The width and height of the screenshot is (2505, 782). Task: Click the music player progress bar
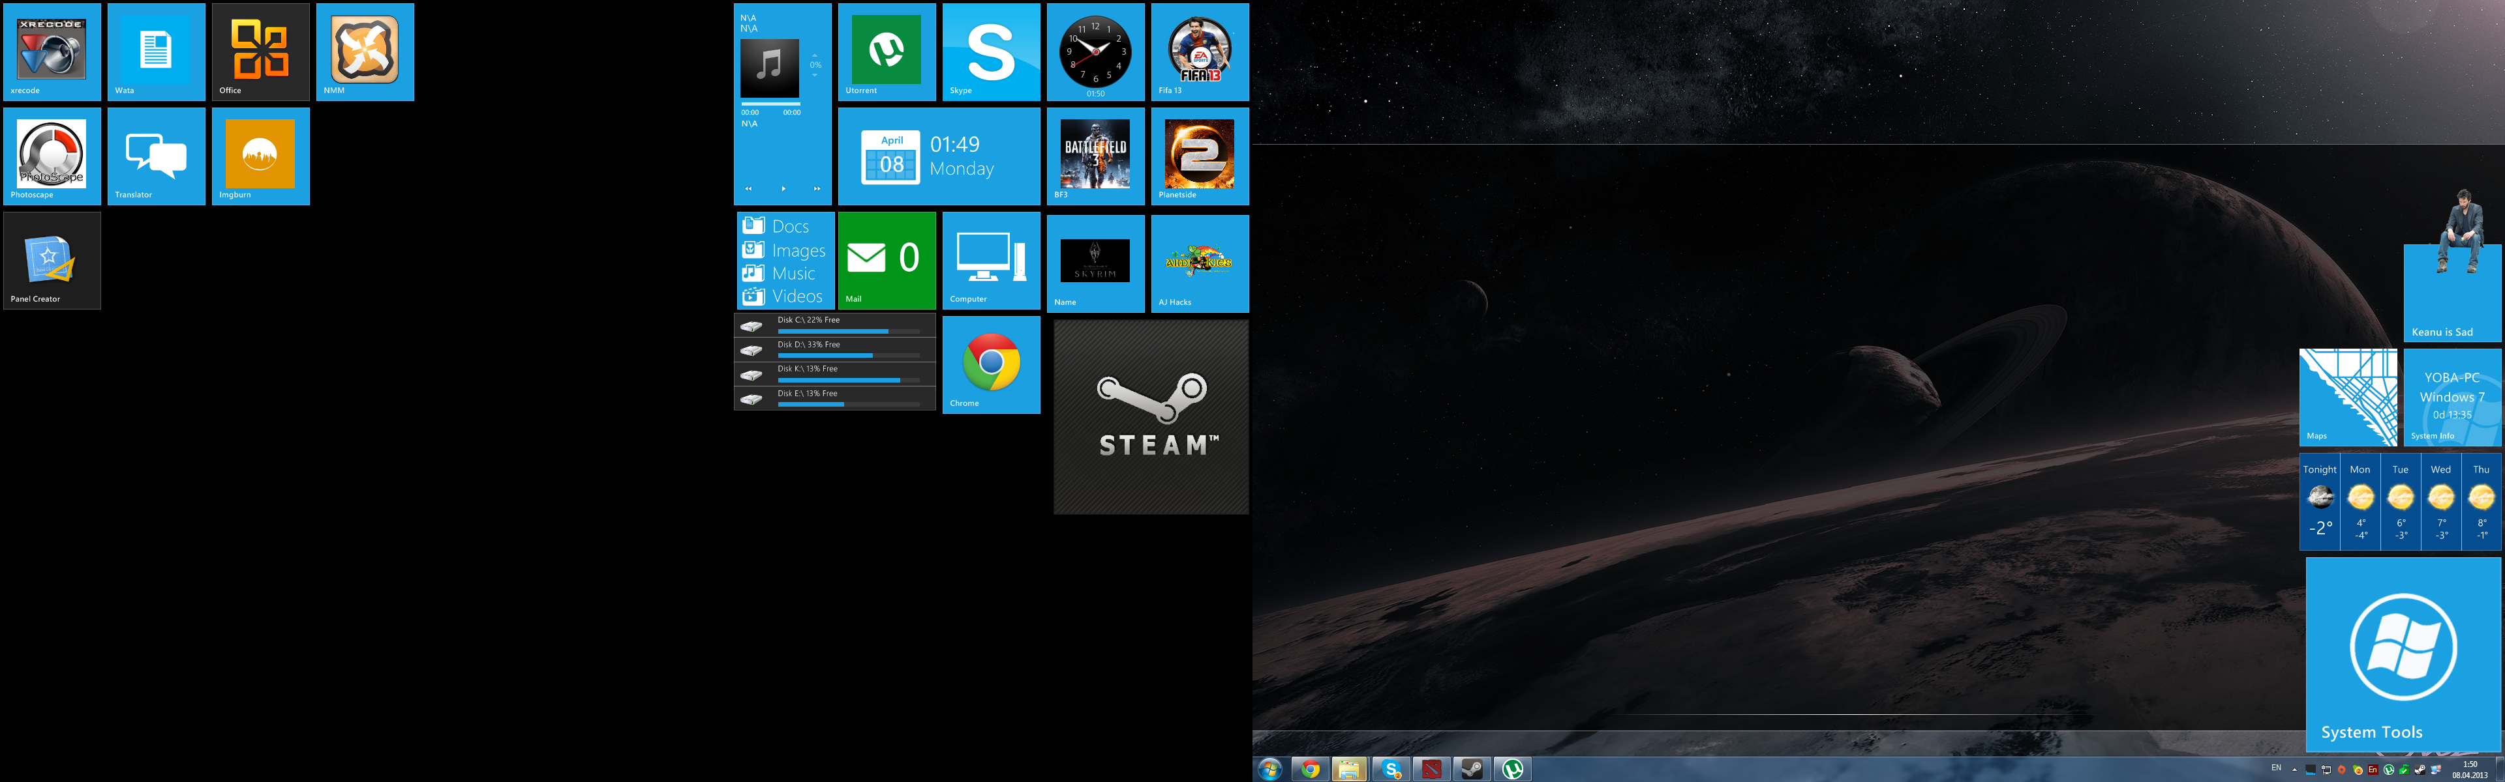coord(771,104)
